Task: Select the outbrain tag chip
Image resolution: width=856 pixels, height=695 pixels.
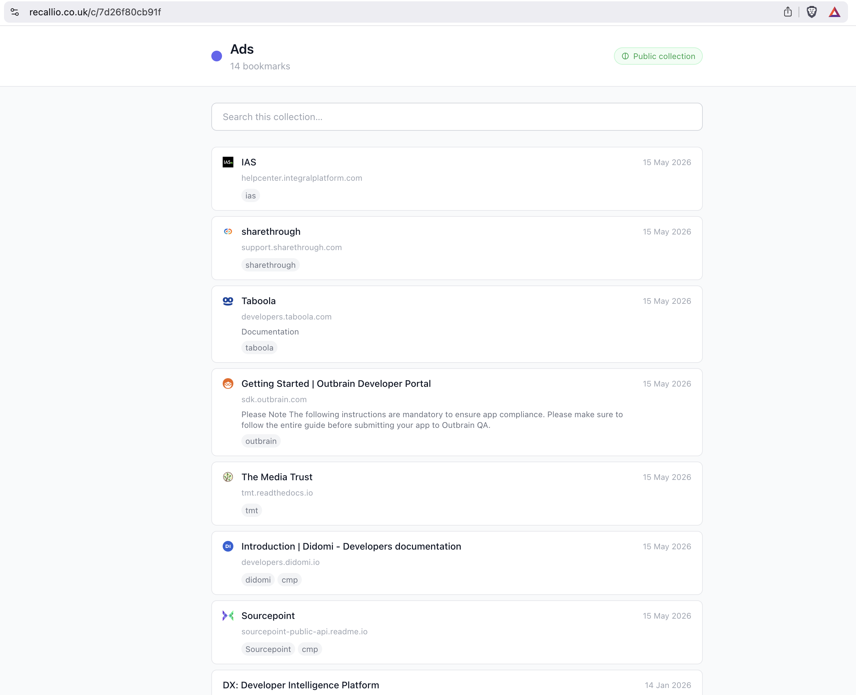Action: point(261,441)
